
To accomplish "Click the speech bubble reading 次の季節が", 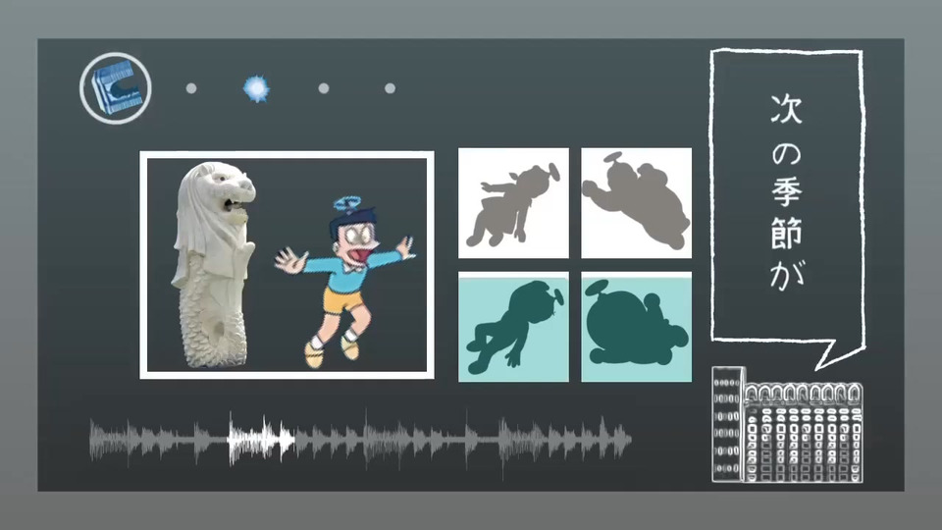I will pos(788,208).
